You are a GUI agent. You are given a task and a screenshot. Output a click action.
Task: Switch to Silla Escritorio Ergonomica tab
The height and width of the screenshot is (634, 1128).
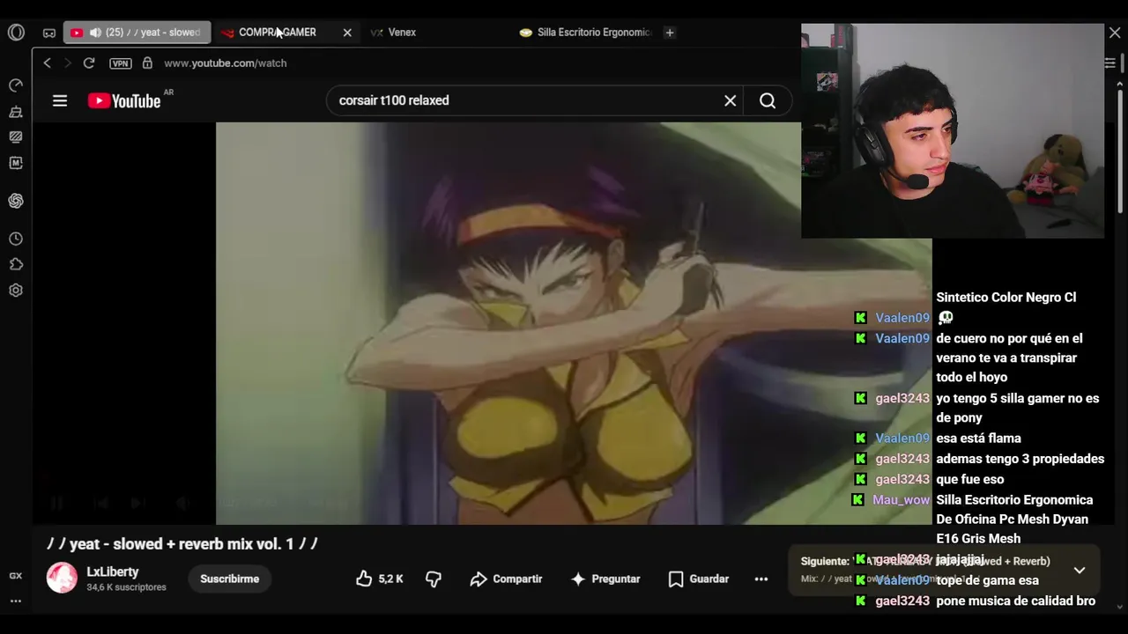click(585, 33)
